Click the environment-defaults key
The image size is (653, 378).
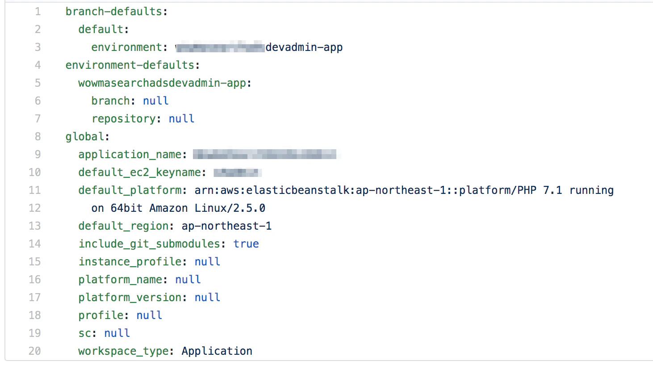click(x=130, y=65)
